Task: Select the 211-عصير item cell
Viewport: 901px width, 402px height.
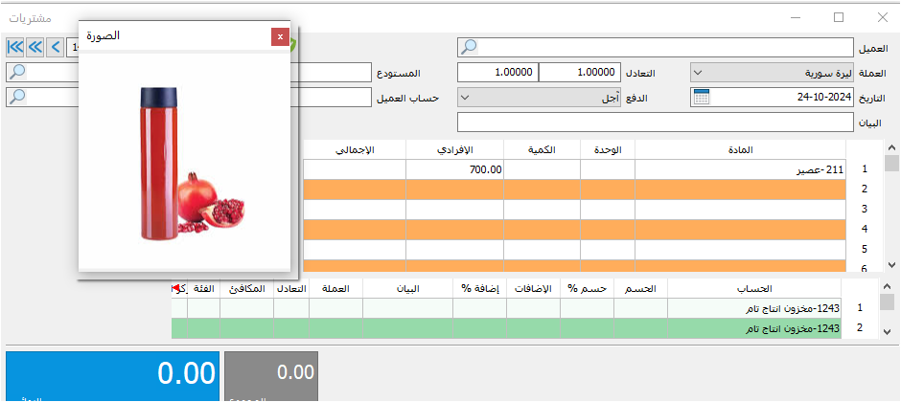Action: click(x=741, y=169)
